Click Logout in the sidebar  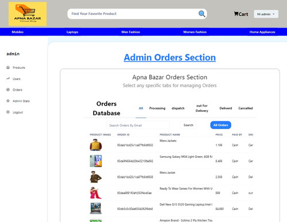pos(18,112)
